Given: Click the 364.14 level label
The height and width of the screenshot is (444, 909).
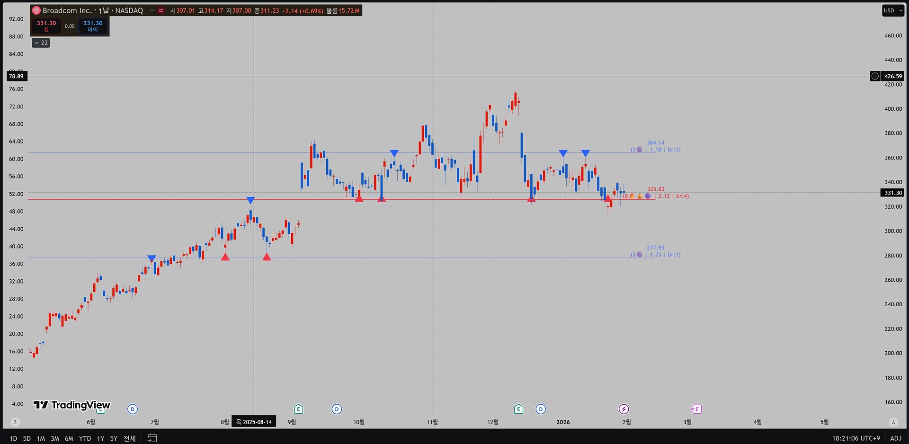Looking at the screenshot, I should click(656, 142).
